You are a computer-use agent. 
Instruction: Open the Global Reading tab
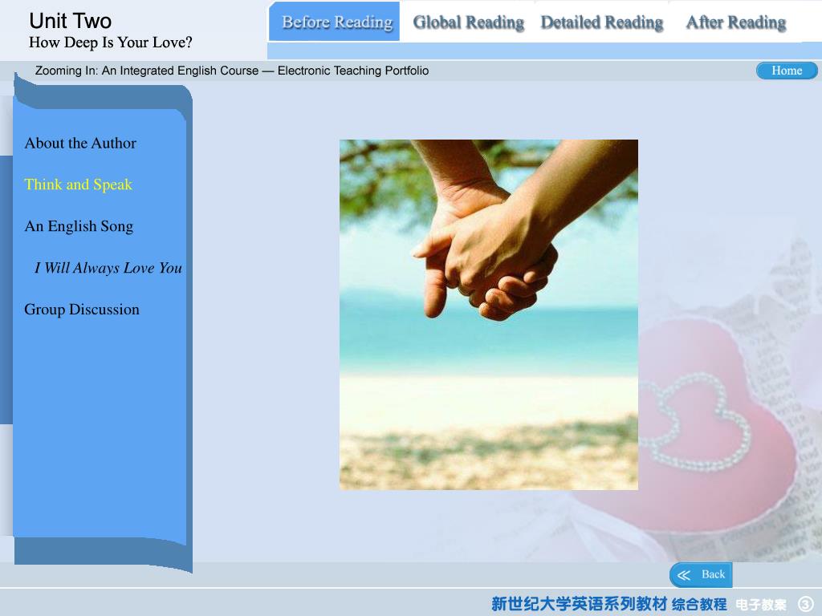coord(468,22)
